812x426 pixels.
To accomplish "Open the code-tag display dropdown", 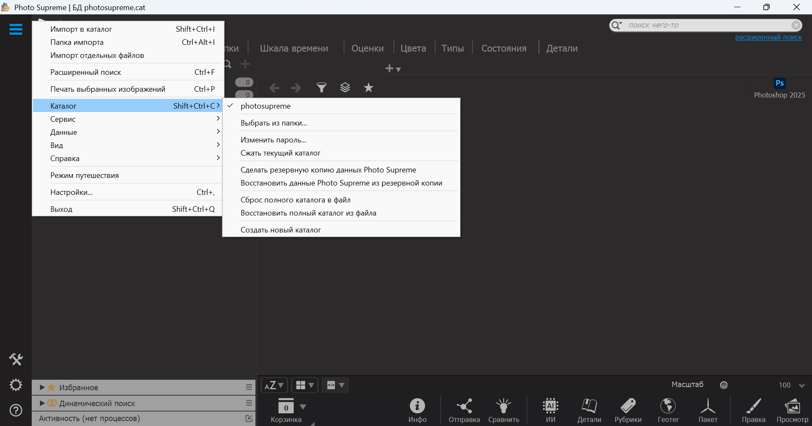I will pos(335,385).
